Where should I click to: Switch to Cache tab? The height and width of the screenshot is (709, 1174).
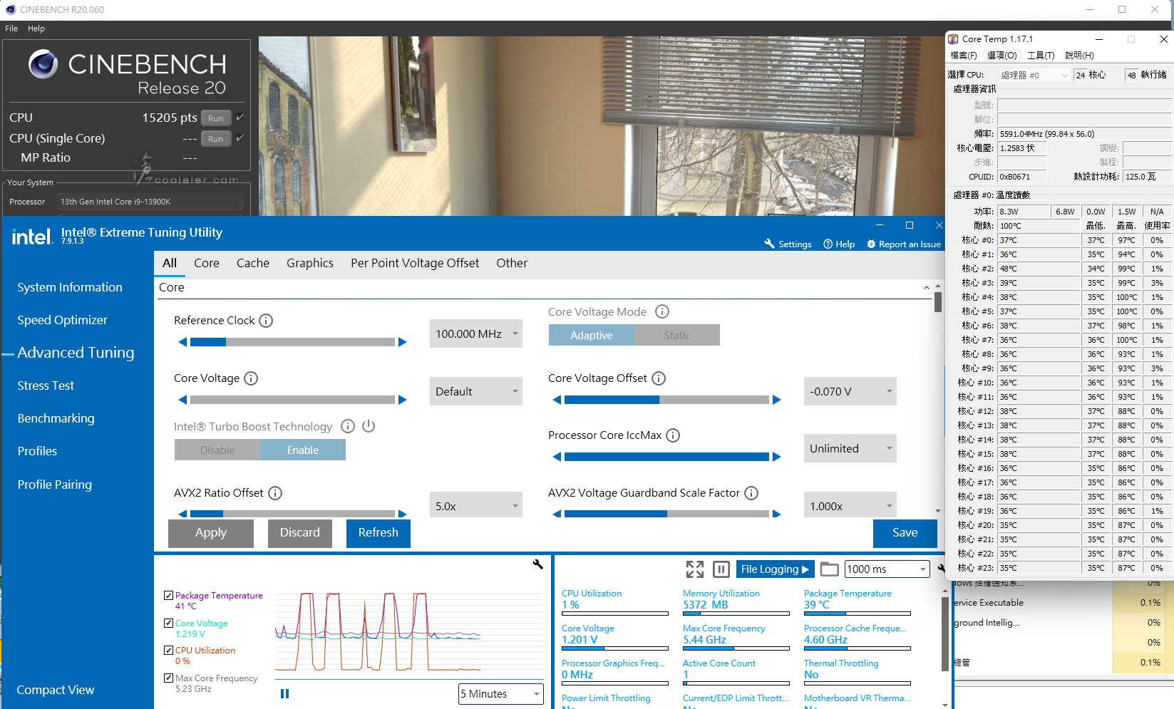(253, 263)
